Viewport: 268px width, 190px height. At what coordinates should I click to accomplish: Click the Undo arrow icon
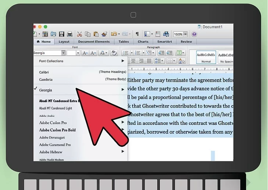tap(114, 34)
